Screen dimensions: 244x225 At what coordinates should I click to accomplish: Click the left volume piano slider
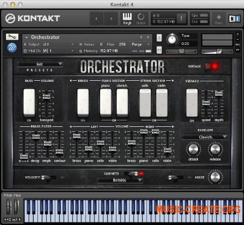pos(88,149)
